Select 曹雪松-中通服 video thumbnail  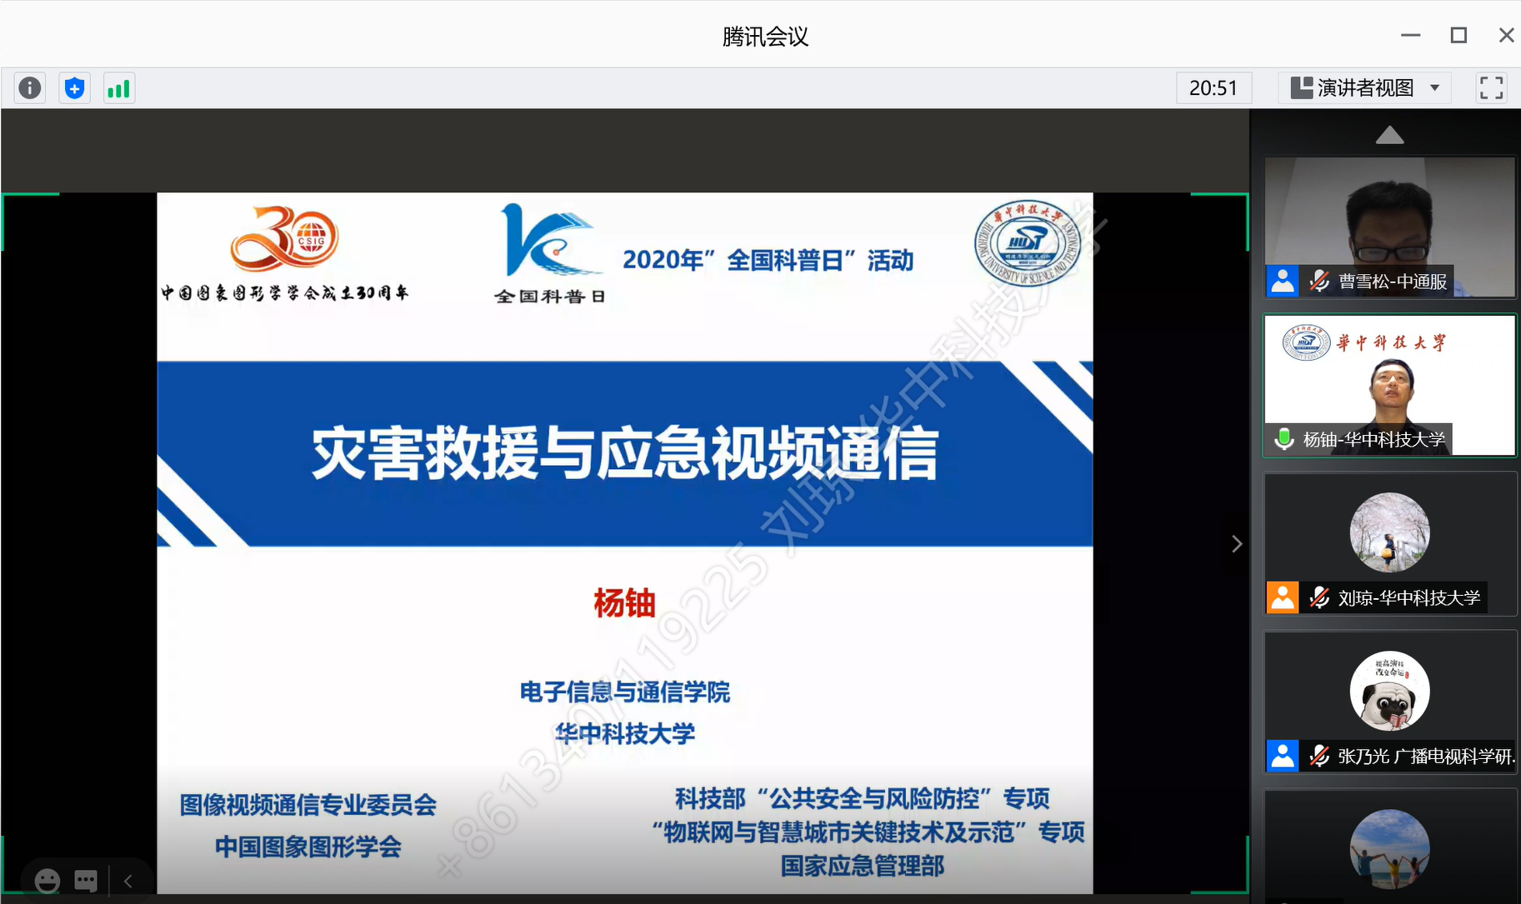[1389, 227]
